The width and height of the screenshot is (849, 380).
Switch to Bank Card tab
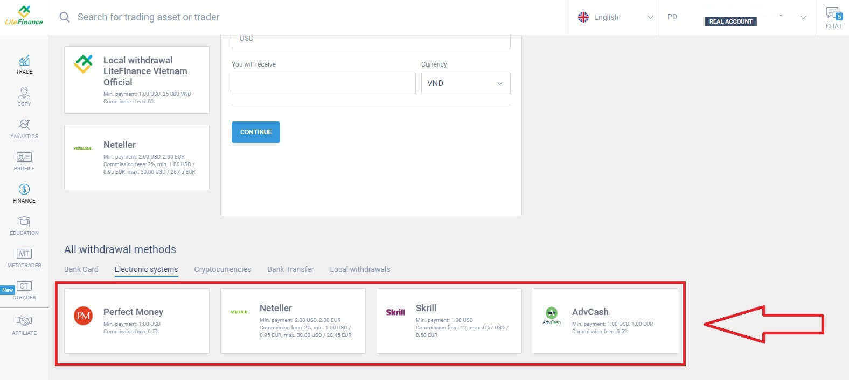[81, 269]
